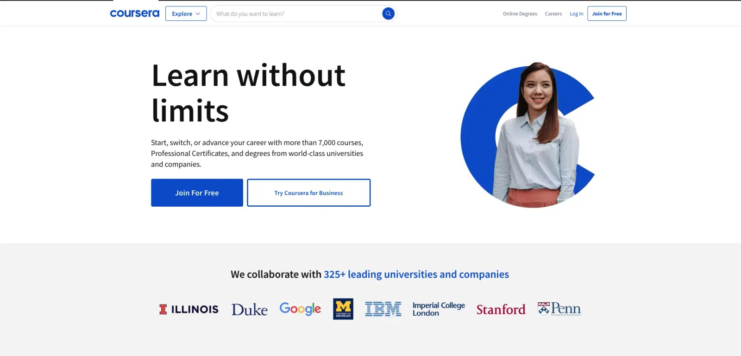The width and height of the screenshot is (741, 356).
Task: Open the Illinois partner logo
Action: click(188, 309)
